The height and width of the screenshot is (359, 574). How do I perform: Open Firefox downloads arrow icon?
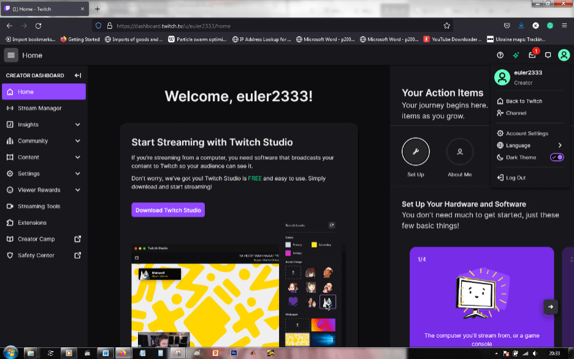[x=521, y=26]
